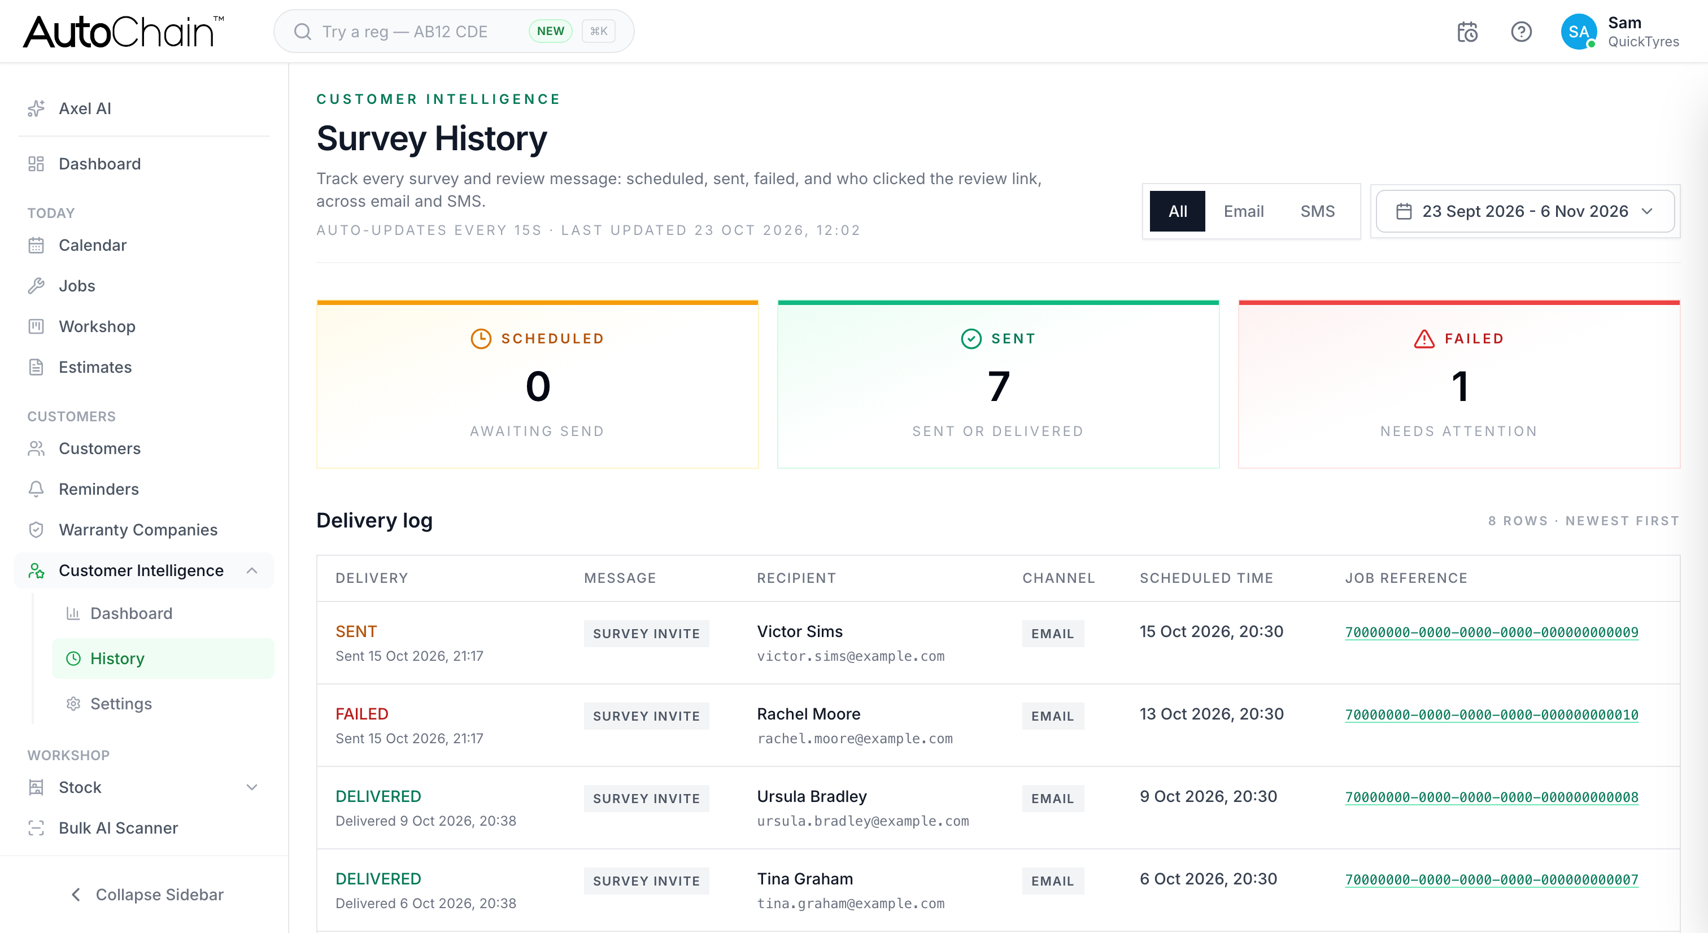1708x933 pixels.
Task: Go to the Workshop menu item
Action: click(x=144, y=326)
